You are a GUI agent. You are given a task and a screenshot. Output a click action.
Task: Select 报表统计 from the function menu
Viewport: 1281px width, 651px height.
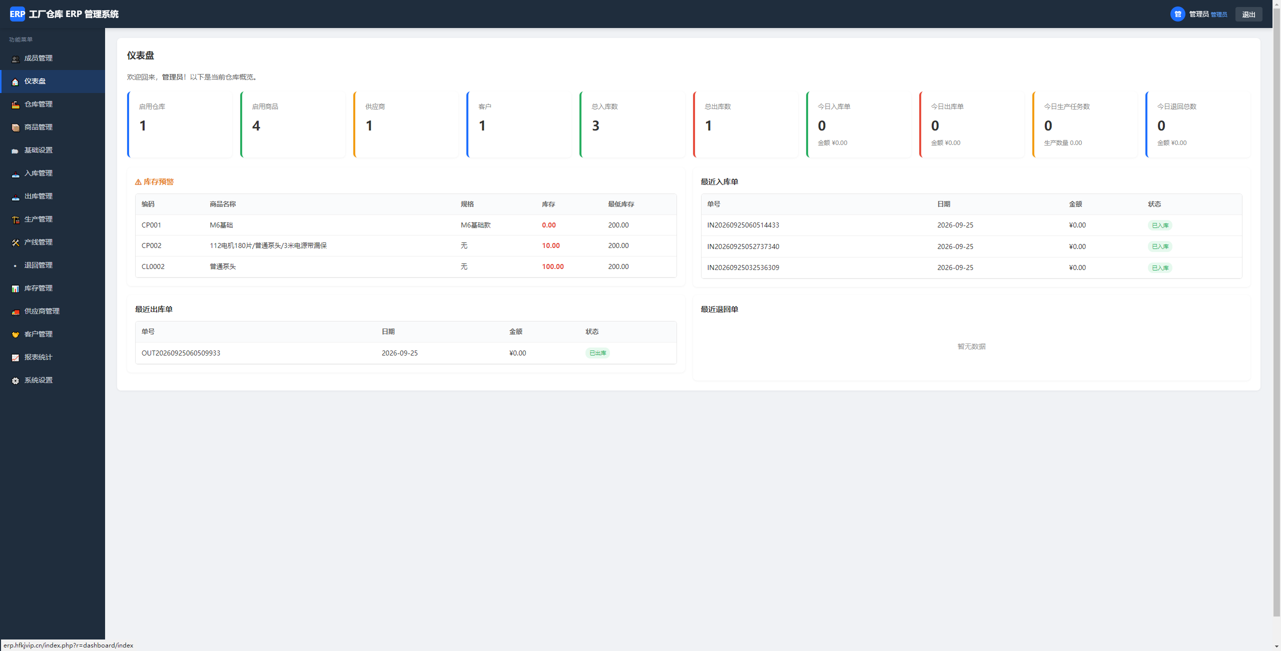(x=53, y=357)
